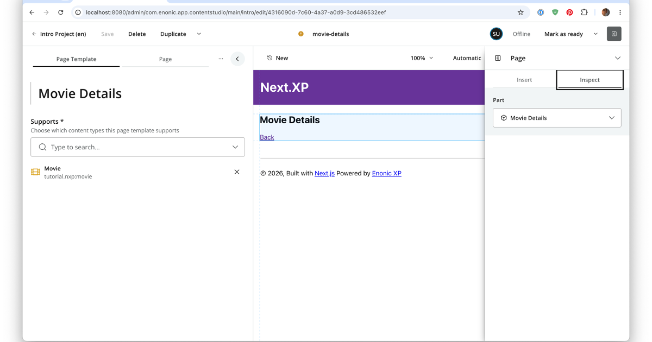Expand the arrow next to Duplicate
The width and height of the screenshot is (652, 342).
199,34
